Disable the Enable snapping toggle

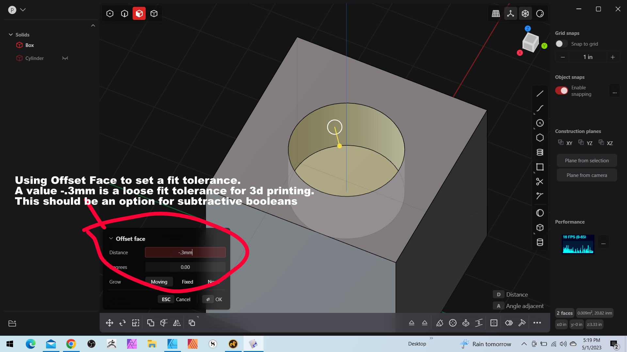561,91
